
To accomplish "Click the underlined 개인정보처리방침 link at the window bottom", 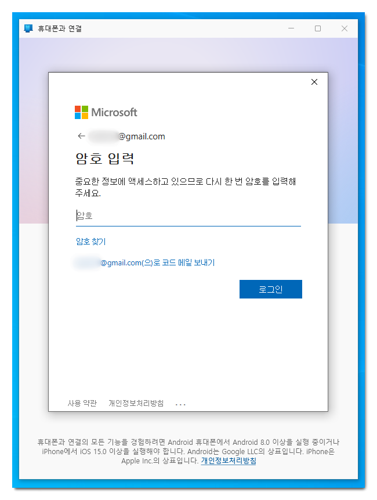I will coord(229,461).
